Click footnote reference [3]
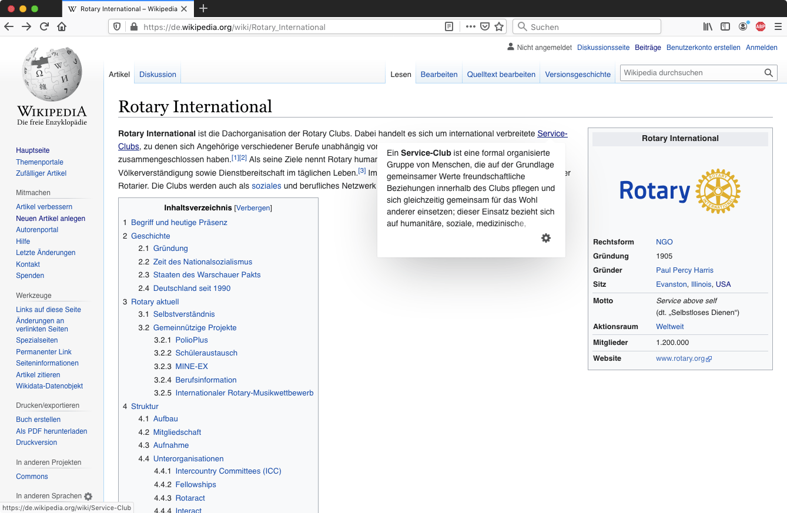The image size is (787, 513). [x=362, y=171]
